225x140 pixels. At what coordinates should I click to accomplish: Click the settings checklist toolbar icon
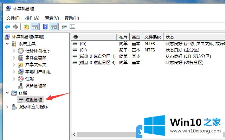tap(73, 27)
